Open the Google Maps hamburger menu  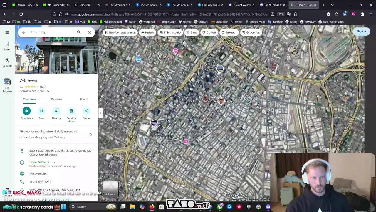click(x=7, y=32)
